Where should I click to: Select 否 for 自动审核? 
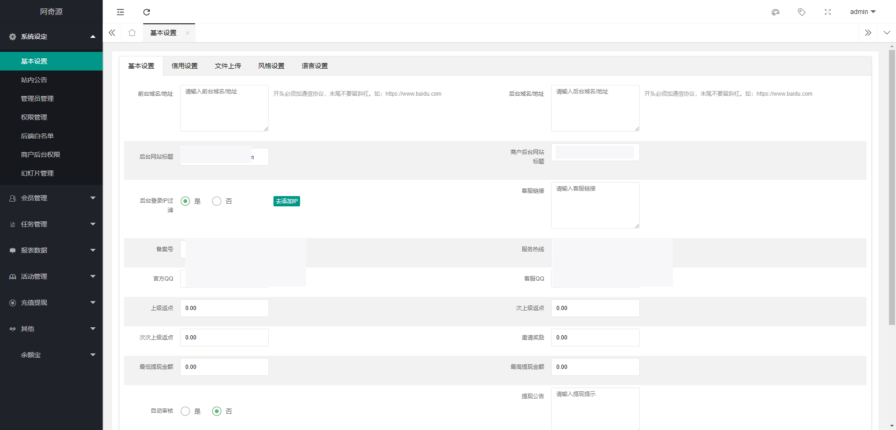pos(217,411)
